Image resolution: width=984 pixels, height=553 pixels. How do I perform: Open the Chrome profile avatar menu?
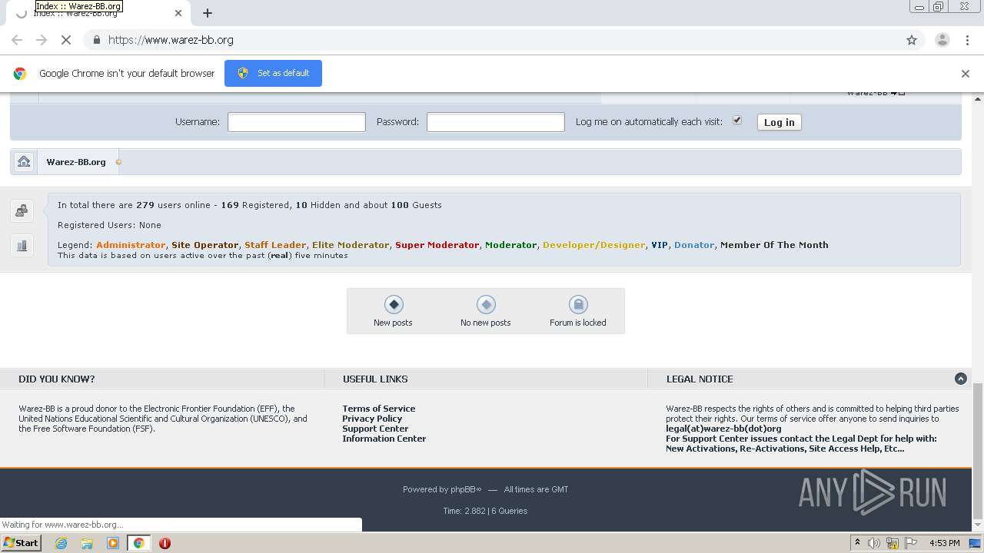[942, 40]
